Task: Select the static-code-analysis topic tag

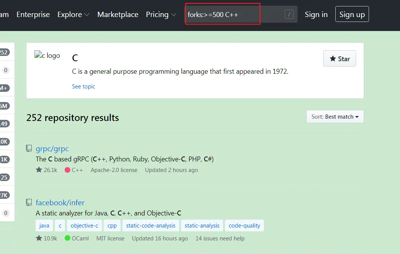Action: (151, 225)
